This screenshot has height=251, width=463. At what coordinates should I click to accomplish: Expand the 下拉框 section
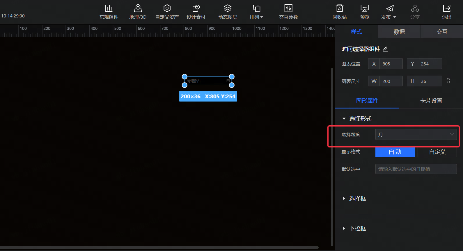click(357, 228)
